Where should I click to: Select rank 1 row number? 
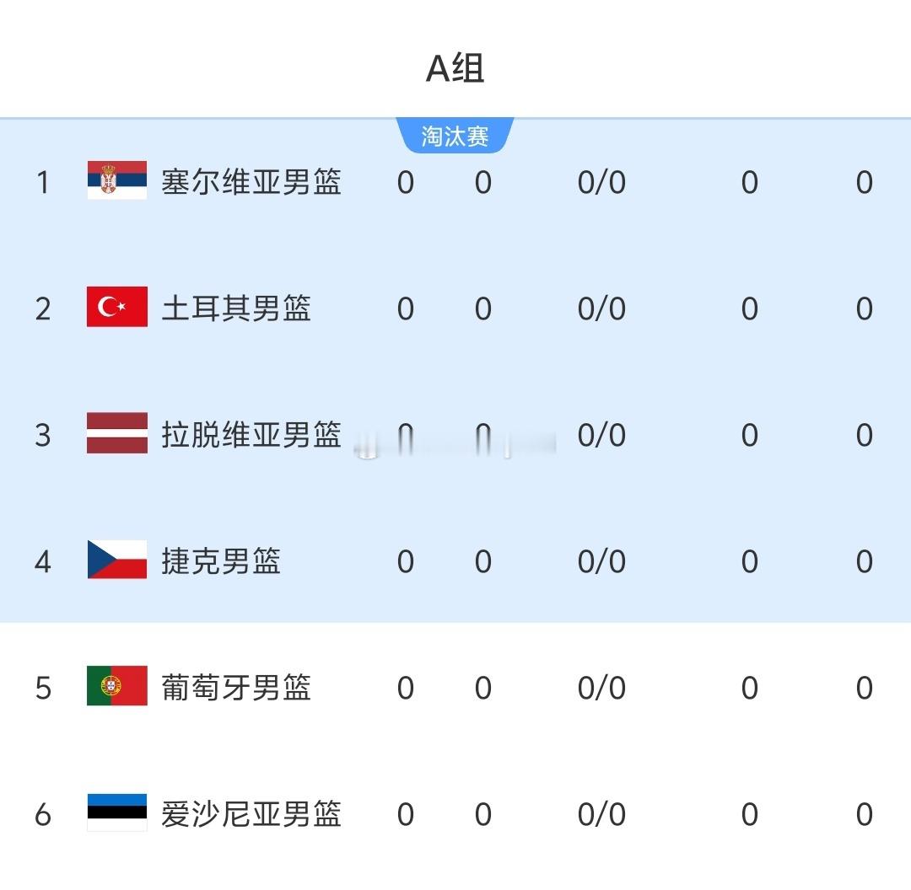click(x=42, y=182)
